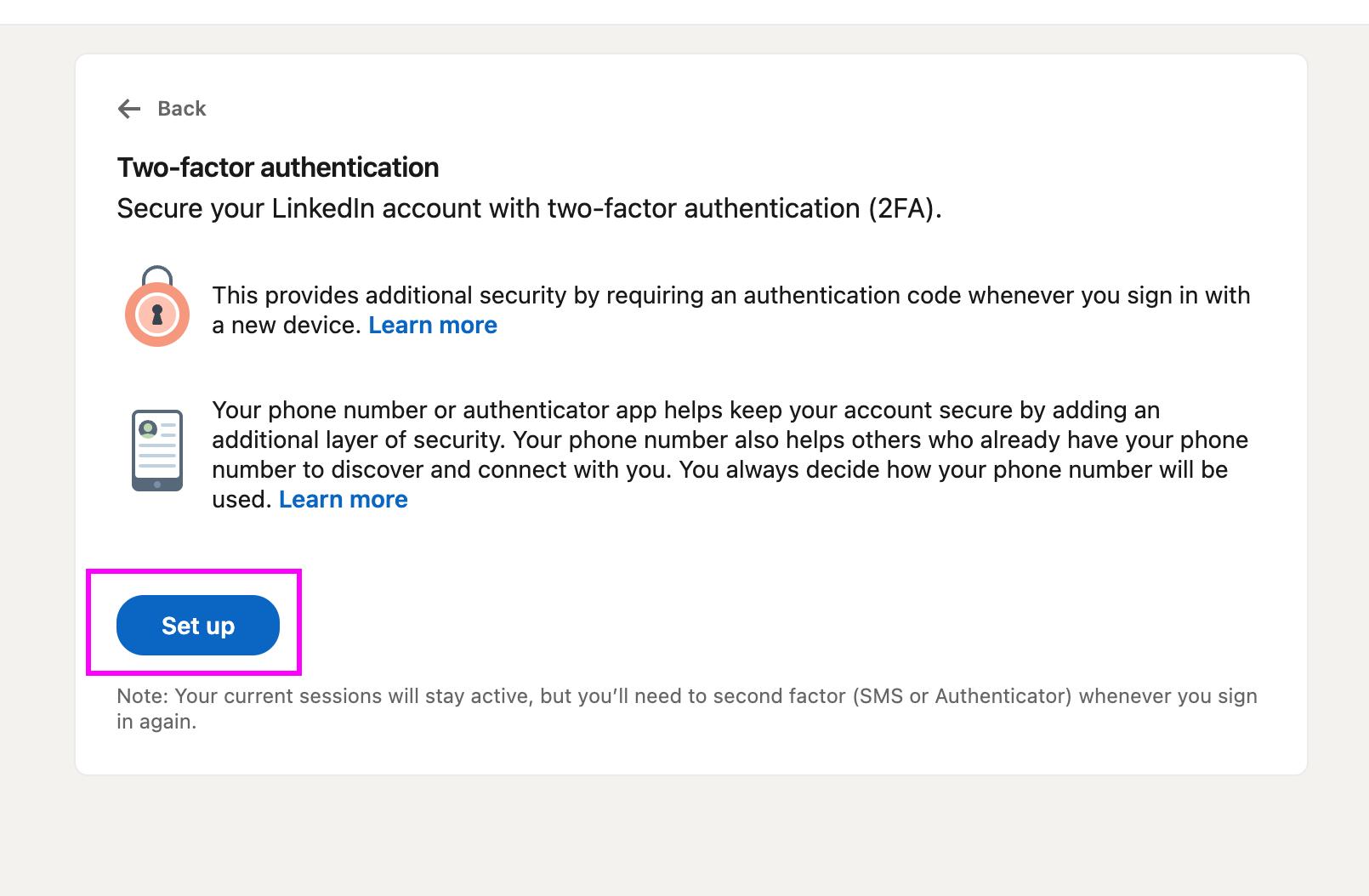Click the Set up button
The height and width of the screenshot is (896, 1369).
(197, 625)
